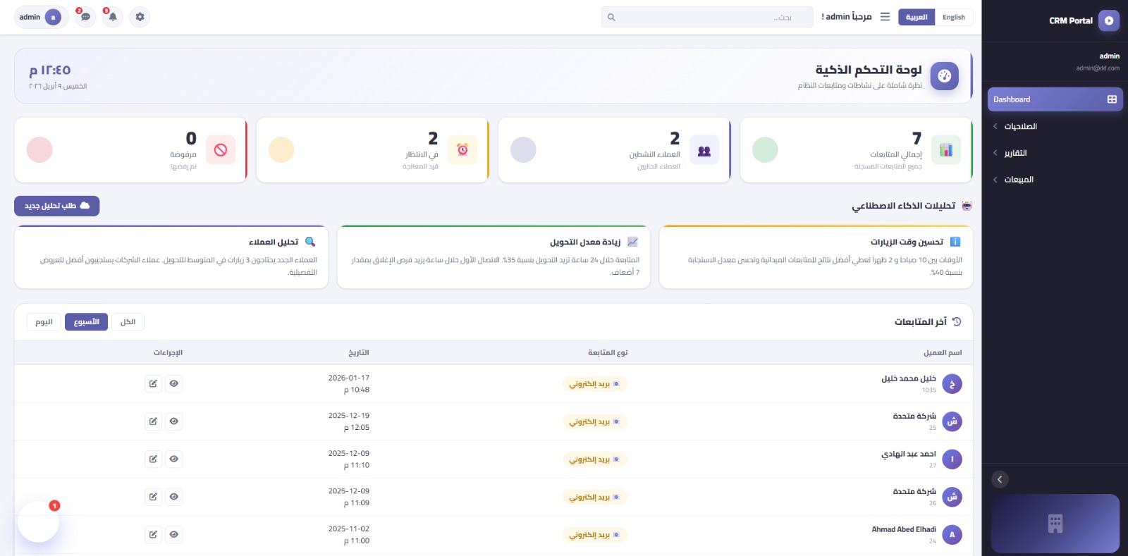Image resolution: width=1128 pixels, height=556 pixels.
Task: Click the total follow-ups chart icon
Action: [946, 149]
